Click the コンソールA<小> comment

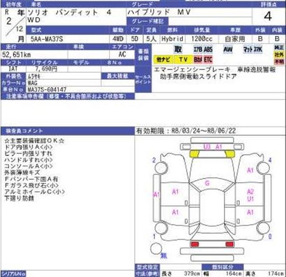(29, 166)
